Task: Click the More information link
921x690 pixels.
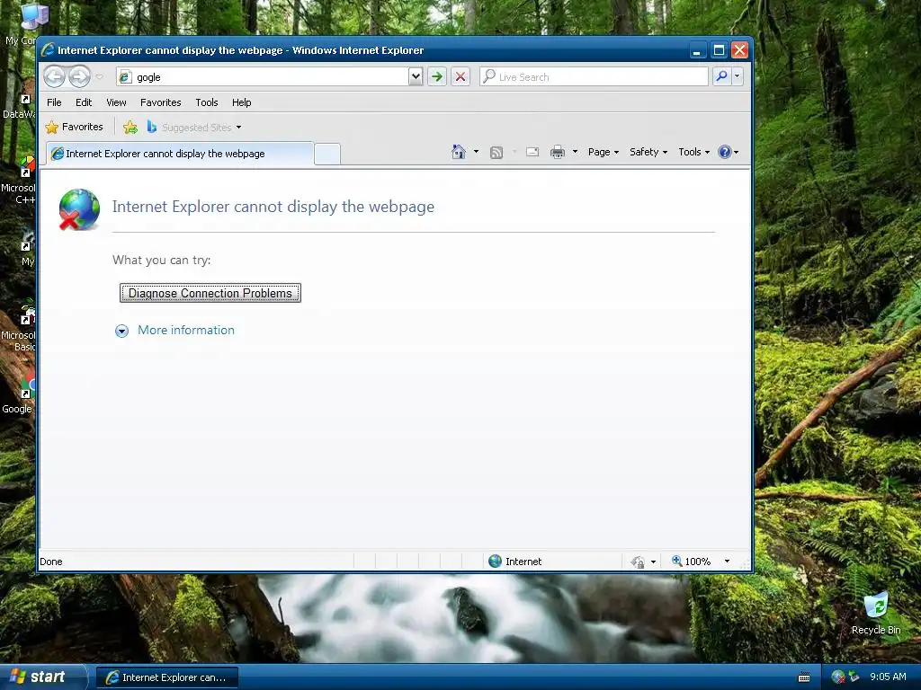Action: (x=186, y=331)
